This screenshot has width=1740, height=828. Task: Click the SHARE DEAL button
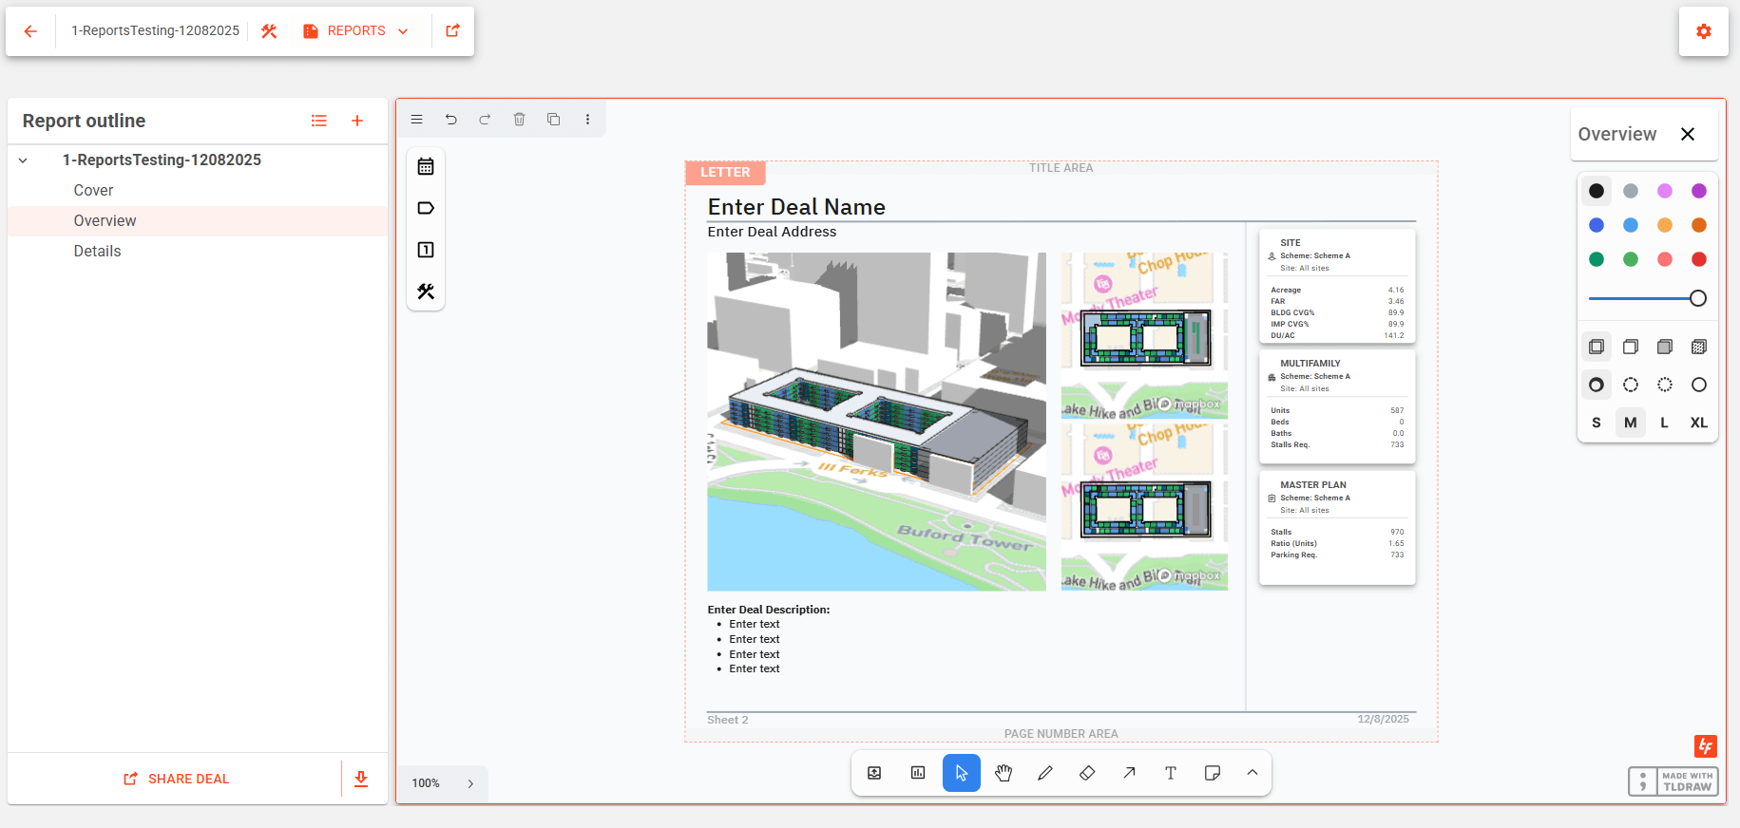point(176,779)
